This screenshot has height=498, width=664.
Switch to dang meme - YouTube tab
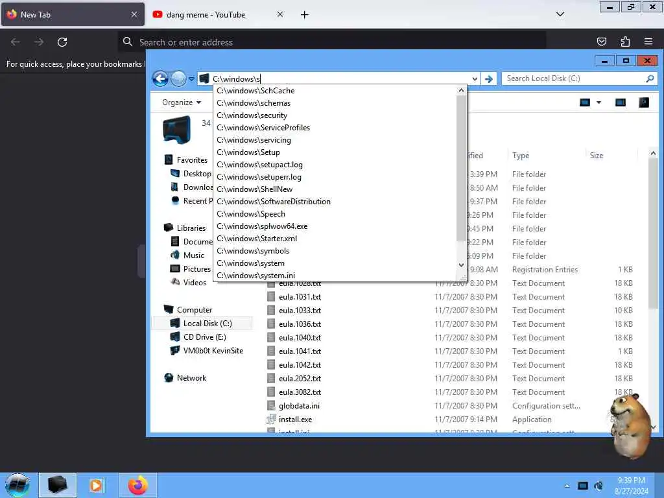coord(206,14)
